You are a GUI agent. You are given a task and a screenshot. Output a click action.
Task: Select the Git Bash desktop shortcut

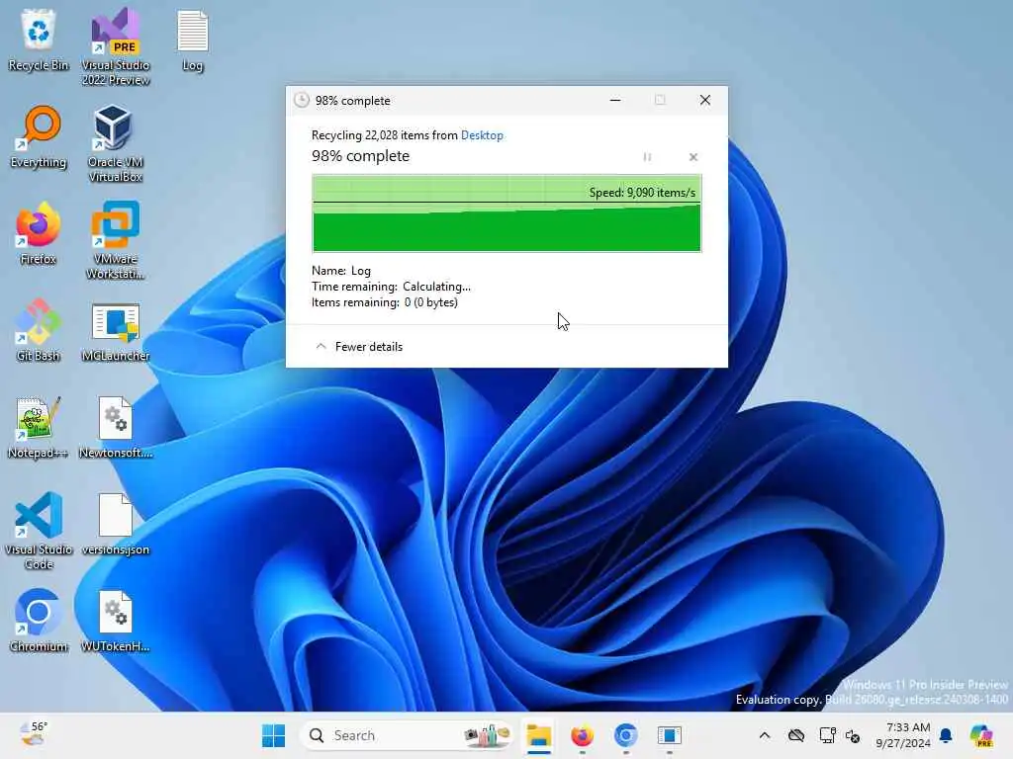[x=39, y=330]
